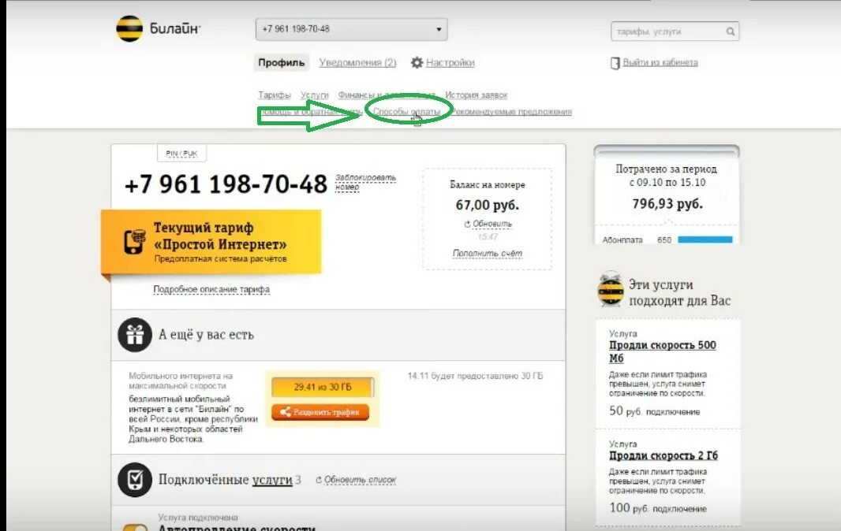The height and width of the screenshot is (531, 841).
Task: Switch to the Уведомления (2) tab
Action: click(x=357, y=63)
